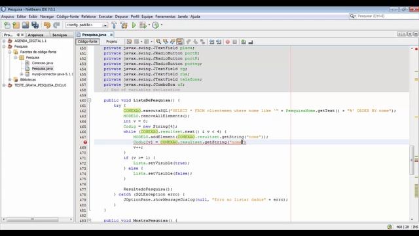This screenshot has width=419, height=236.
Task: Find previous occurrence in editor
Action: tap(166, 42)
